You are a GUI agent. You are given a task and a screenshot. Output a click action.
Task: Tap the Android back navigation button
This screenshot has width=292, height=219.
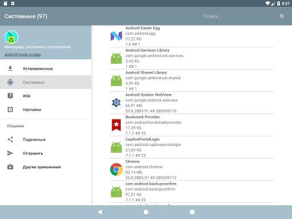click(100, 212)
